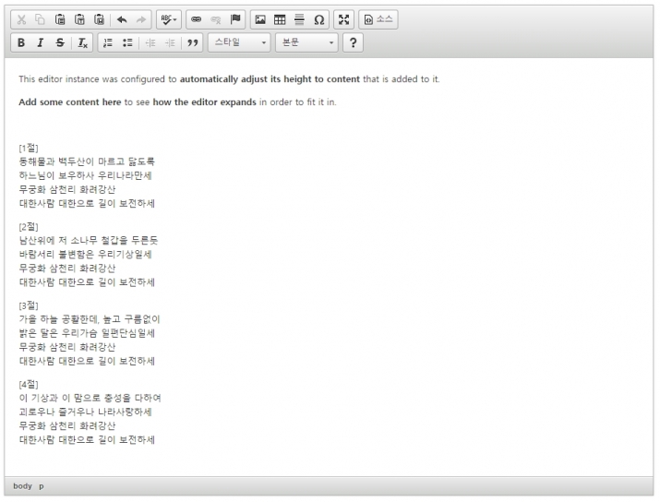Insert a numbered list

tap(108, 42)
